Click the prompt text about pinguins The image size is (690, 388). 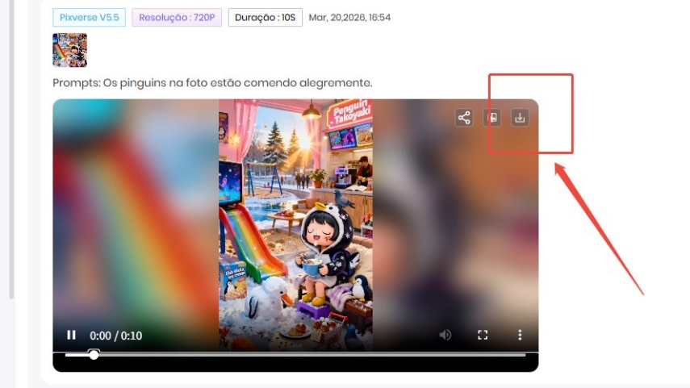(x=212, y=83)
